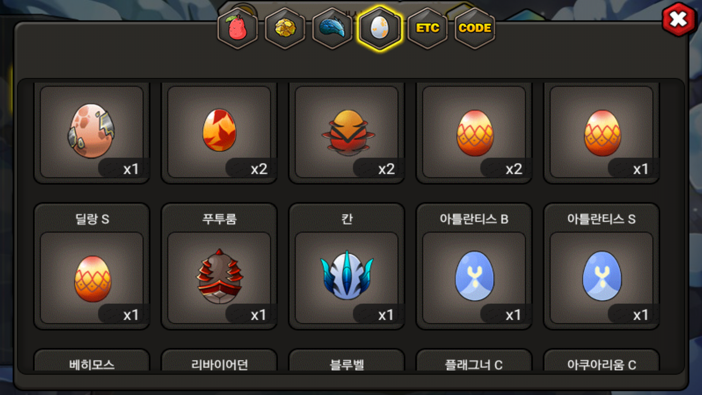Select the cracked pink stone egg
The height and width of the screenshot is (395, 702).
tap(92, 132)
